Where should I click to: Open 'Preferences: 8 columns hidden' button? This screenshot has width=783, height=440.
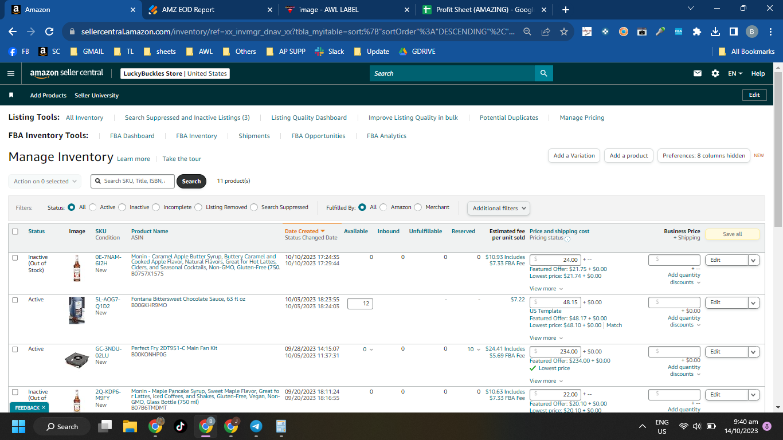704,156
